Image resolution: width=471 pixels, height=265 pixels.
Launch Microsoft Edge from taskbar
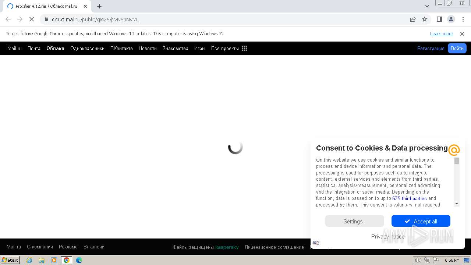(x=79, y=260)
